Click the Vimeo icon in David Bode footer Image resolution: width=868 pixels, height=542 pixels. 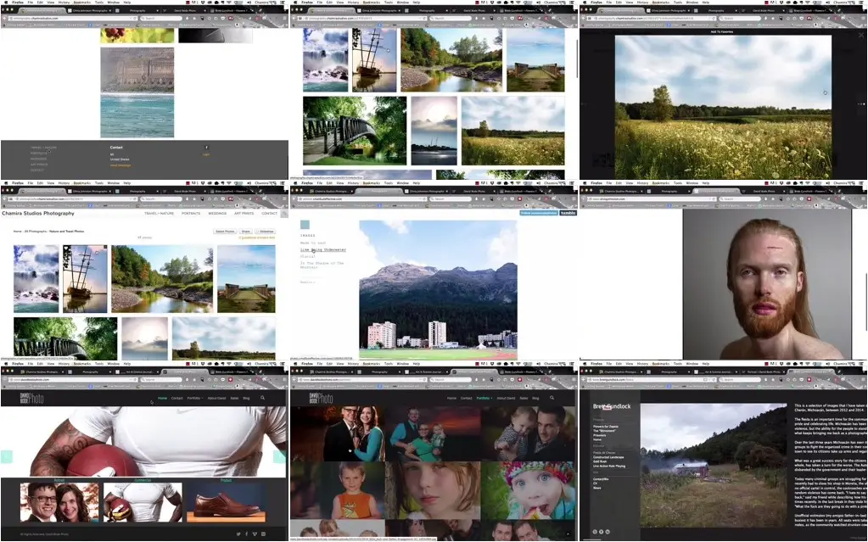(255, 534)
